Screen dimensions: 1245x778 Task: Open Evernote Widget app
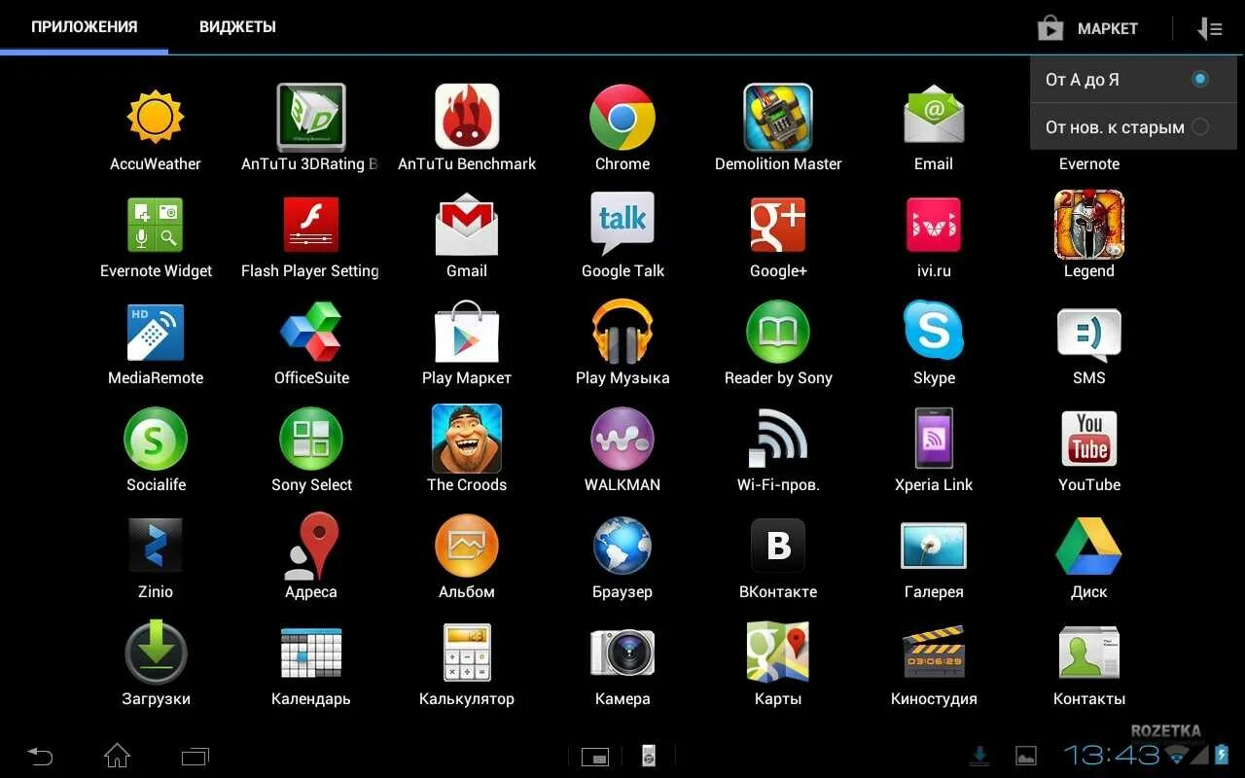(156, 225)
